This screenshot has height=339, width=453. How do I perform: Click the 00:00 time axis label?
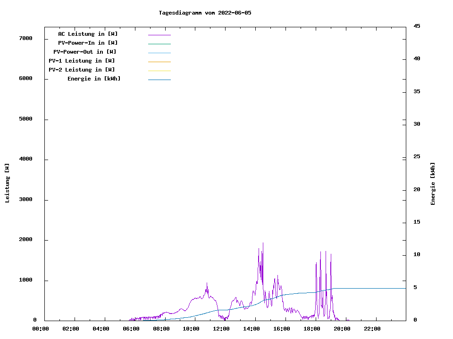[x=41, y=329]
